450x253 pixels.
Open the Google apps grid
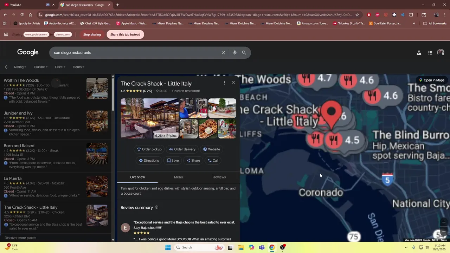tap(430, 53)
